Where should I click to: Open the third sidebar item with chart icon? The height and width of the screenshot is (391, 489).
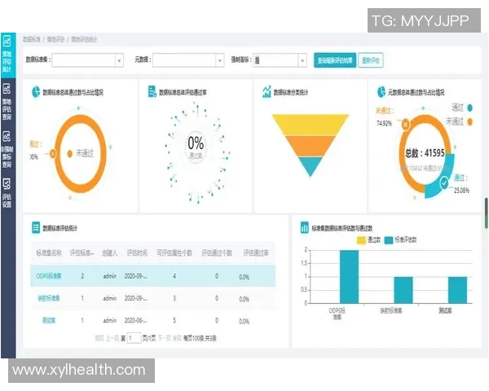click(7, 147)
